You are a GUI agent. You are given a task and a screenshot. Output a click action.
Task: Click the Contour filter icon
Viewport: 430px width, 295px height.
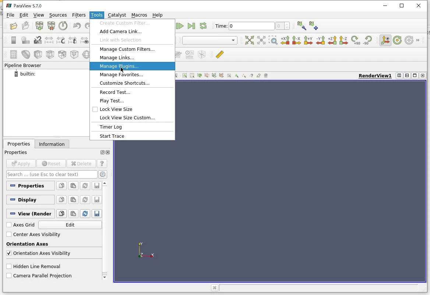point(25,55)
